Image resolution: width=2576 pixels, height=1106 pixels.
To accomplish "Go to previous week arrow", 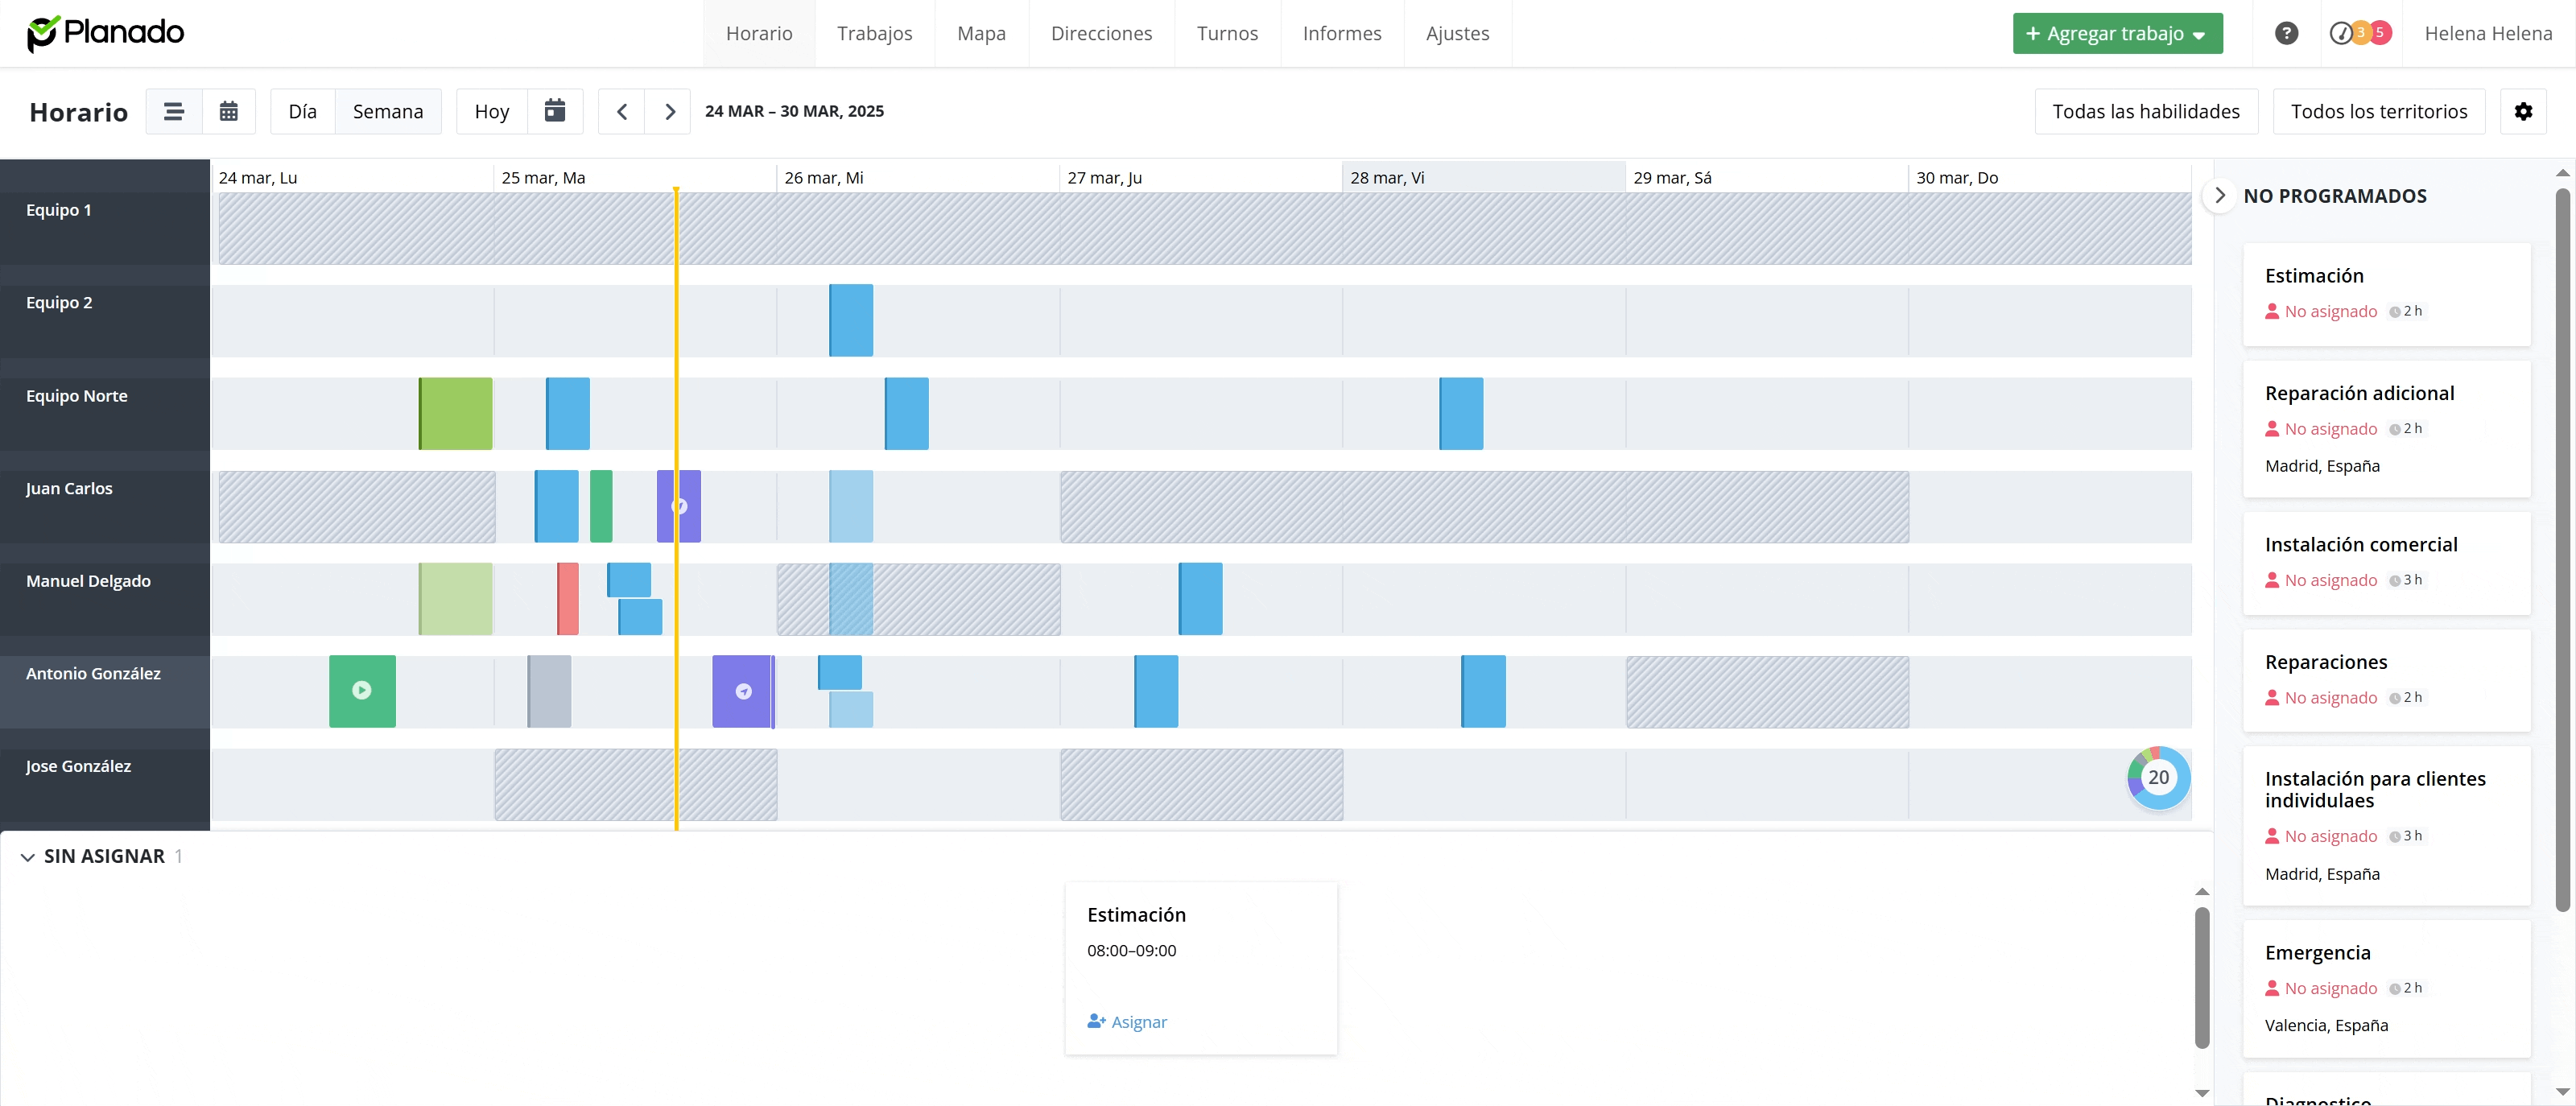I will pos(622,111).
